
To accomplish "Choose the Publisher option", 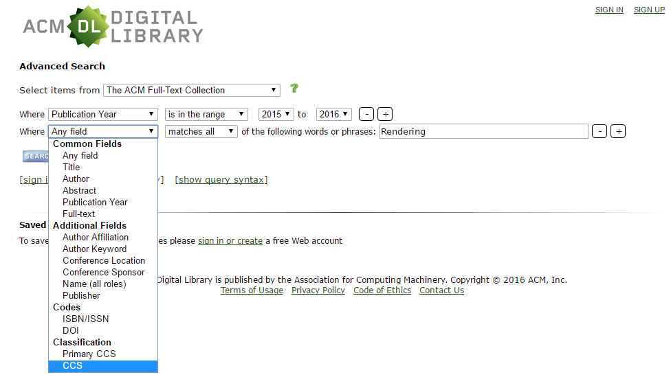I will 103,295.
